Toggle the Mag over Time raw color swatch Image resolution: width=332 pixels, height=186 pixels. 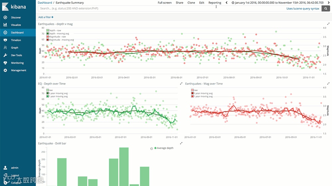click(193, 90)
